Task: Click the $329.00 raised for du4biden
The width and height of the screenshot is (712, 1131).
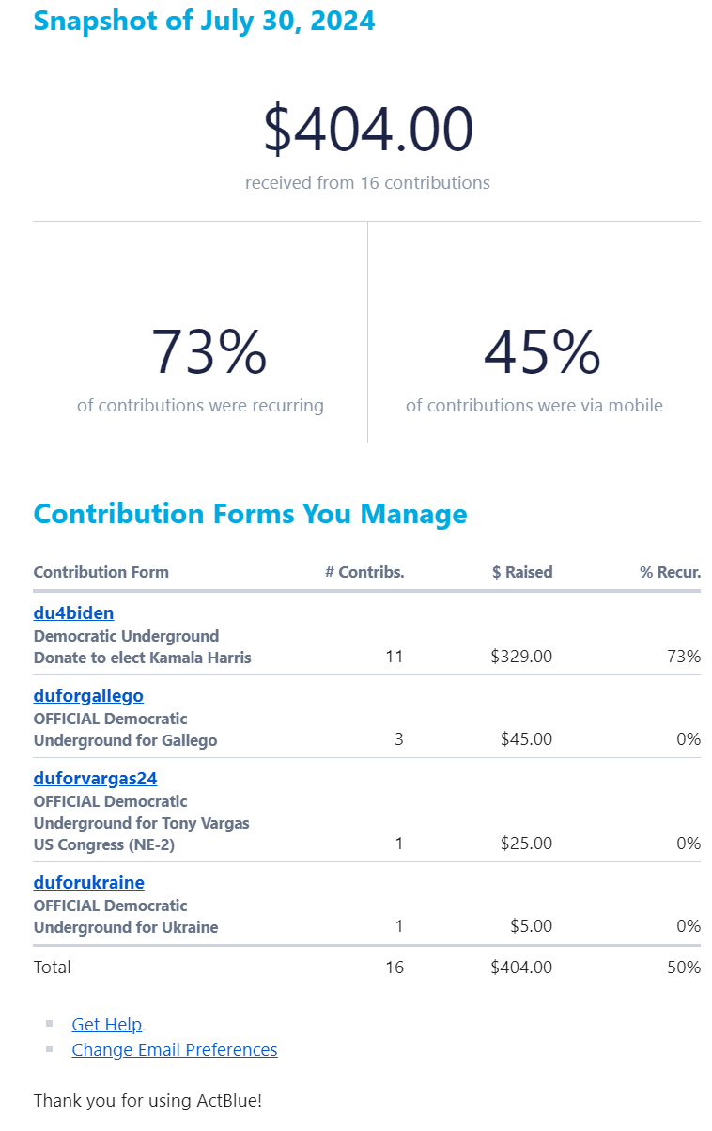Action: pos(521,657)
